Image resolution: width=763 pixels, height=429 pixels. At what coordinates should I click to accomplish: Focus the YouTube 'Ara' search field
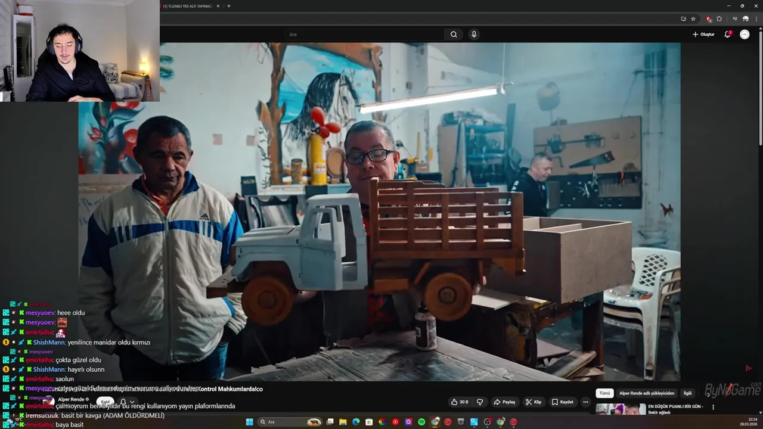click(x=364, y=35)
